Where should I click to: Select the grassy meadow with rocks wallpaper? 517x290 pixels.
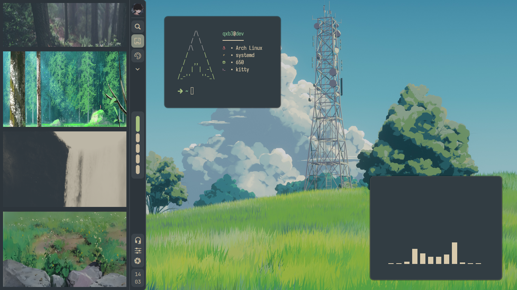(65, 249)
